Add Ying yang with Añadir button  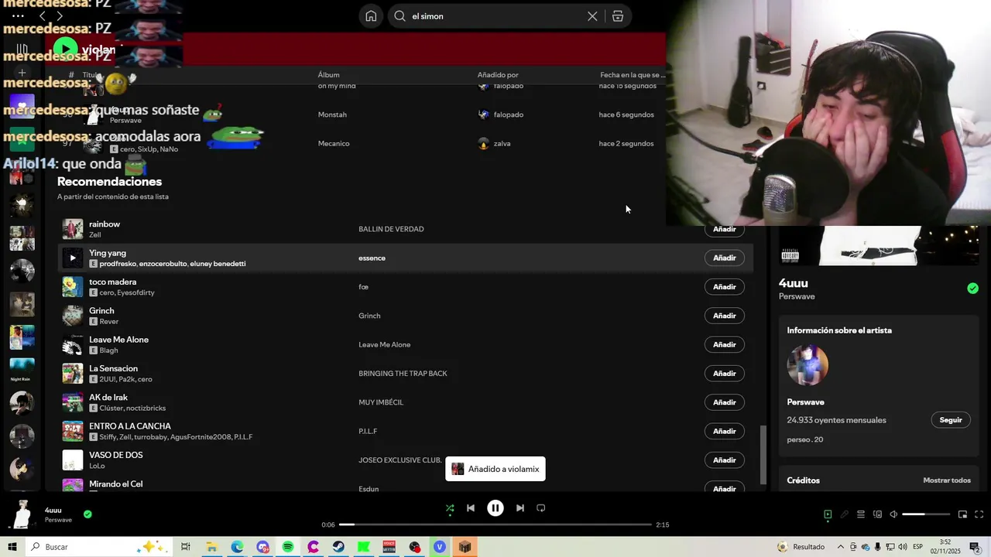pos(725,258)
